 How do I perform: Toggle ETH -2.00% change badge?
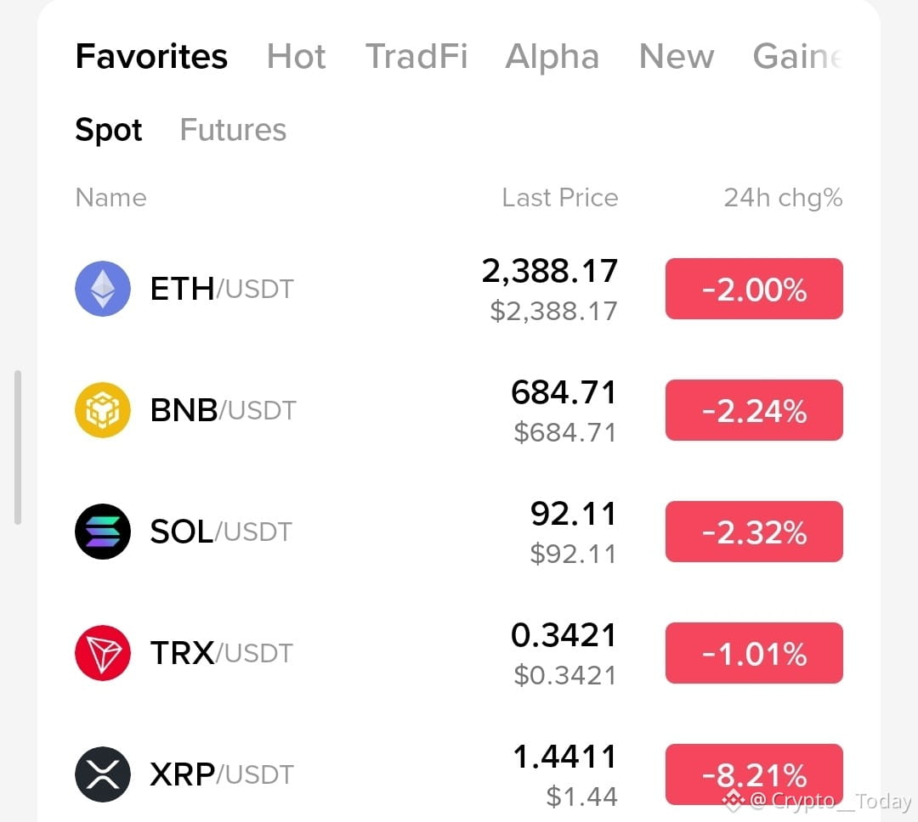(x=754, y=289)
